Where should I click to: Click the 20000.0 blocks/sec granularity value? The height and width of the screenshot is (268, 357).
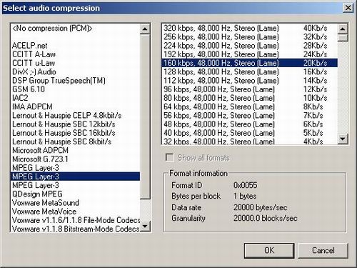265,218
